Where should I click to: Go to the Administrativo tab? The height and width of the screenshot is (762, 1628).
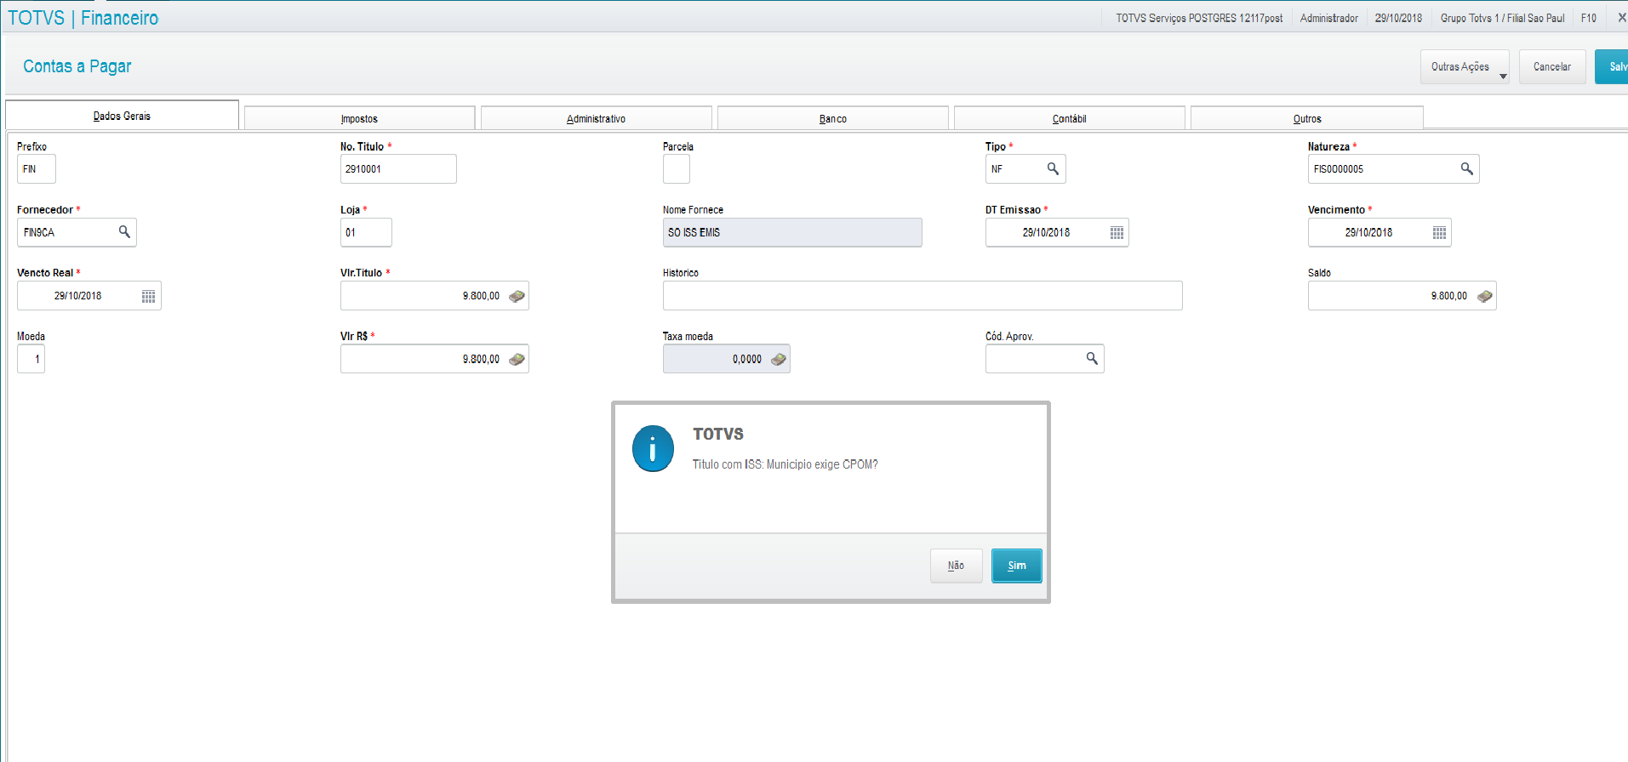596,118
